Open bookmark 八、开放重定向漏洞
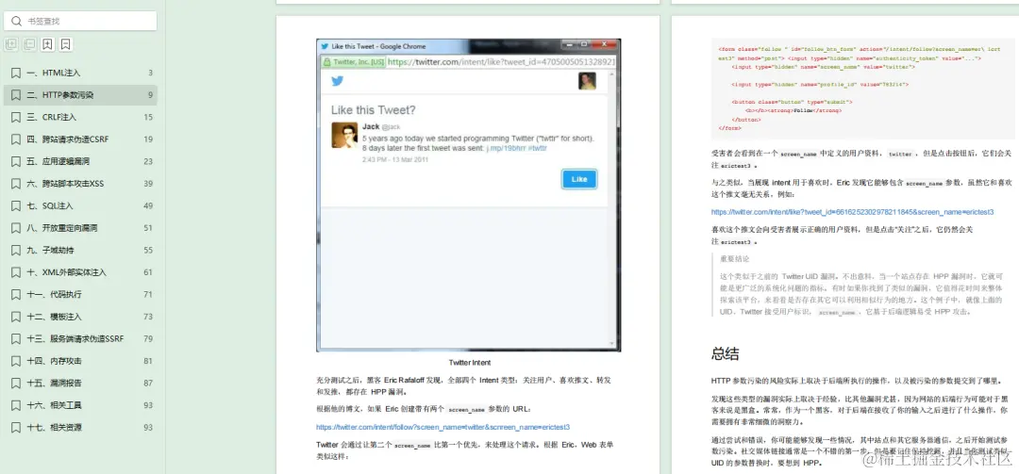The width and height of the screenshot is (1019, 474). pos(80,228)
